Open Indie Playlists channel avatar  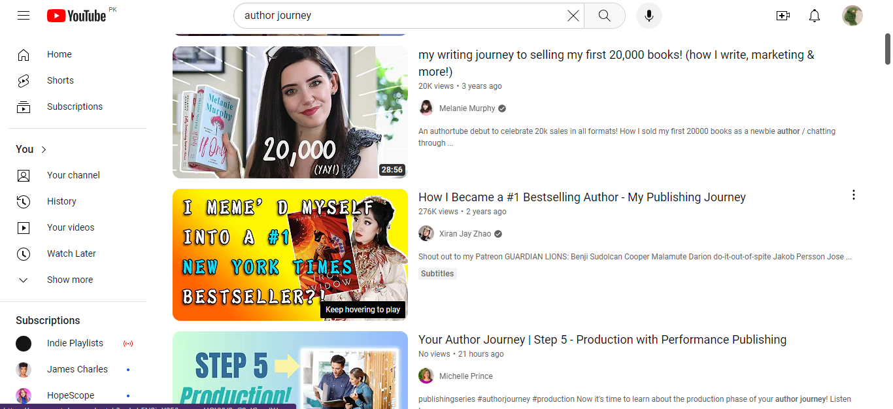tap(24, 343)
